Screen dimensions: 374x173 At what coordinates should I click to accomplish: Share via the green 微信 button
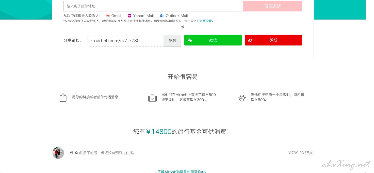[x=213, y=40]
